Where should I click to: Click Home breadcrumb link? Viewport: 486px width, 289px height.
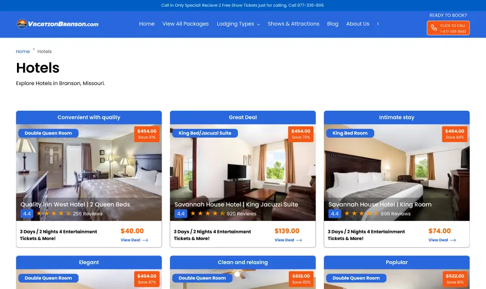(23, 52)
